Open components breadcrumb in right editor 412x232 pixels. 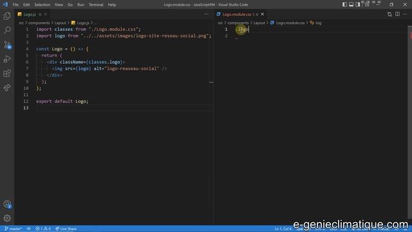coord(238,23)
